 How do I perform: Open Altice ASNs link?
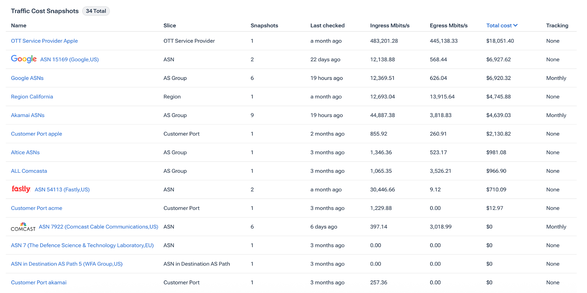click(25, 152)
